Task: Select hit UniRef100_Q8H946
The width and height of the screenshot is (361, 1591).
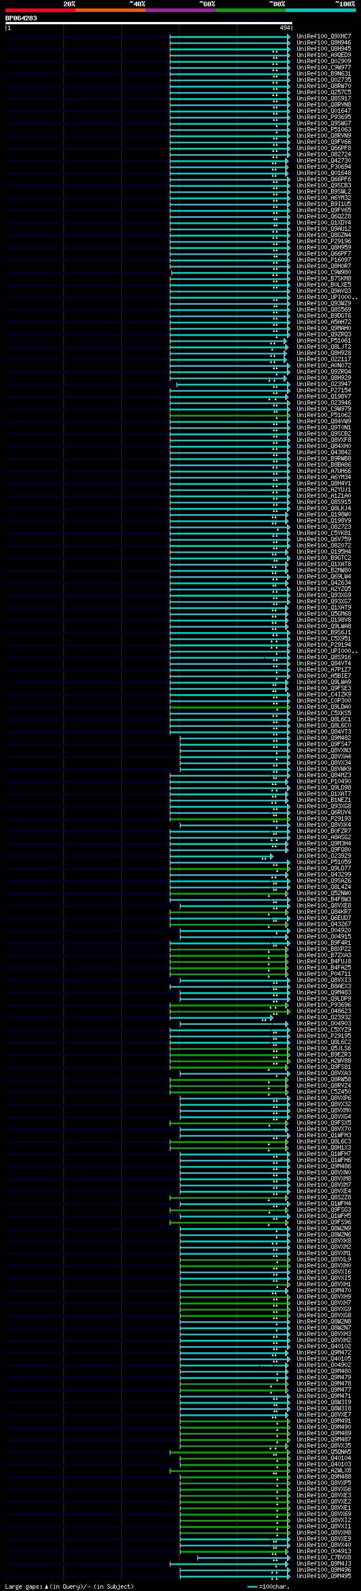Action: tap(324, 43)
